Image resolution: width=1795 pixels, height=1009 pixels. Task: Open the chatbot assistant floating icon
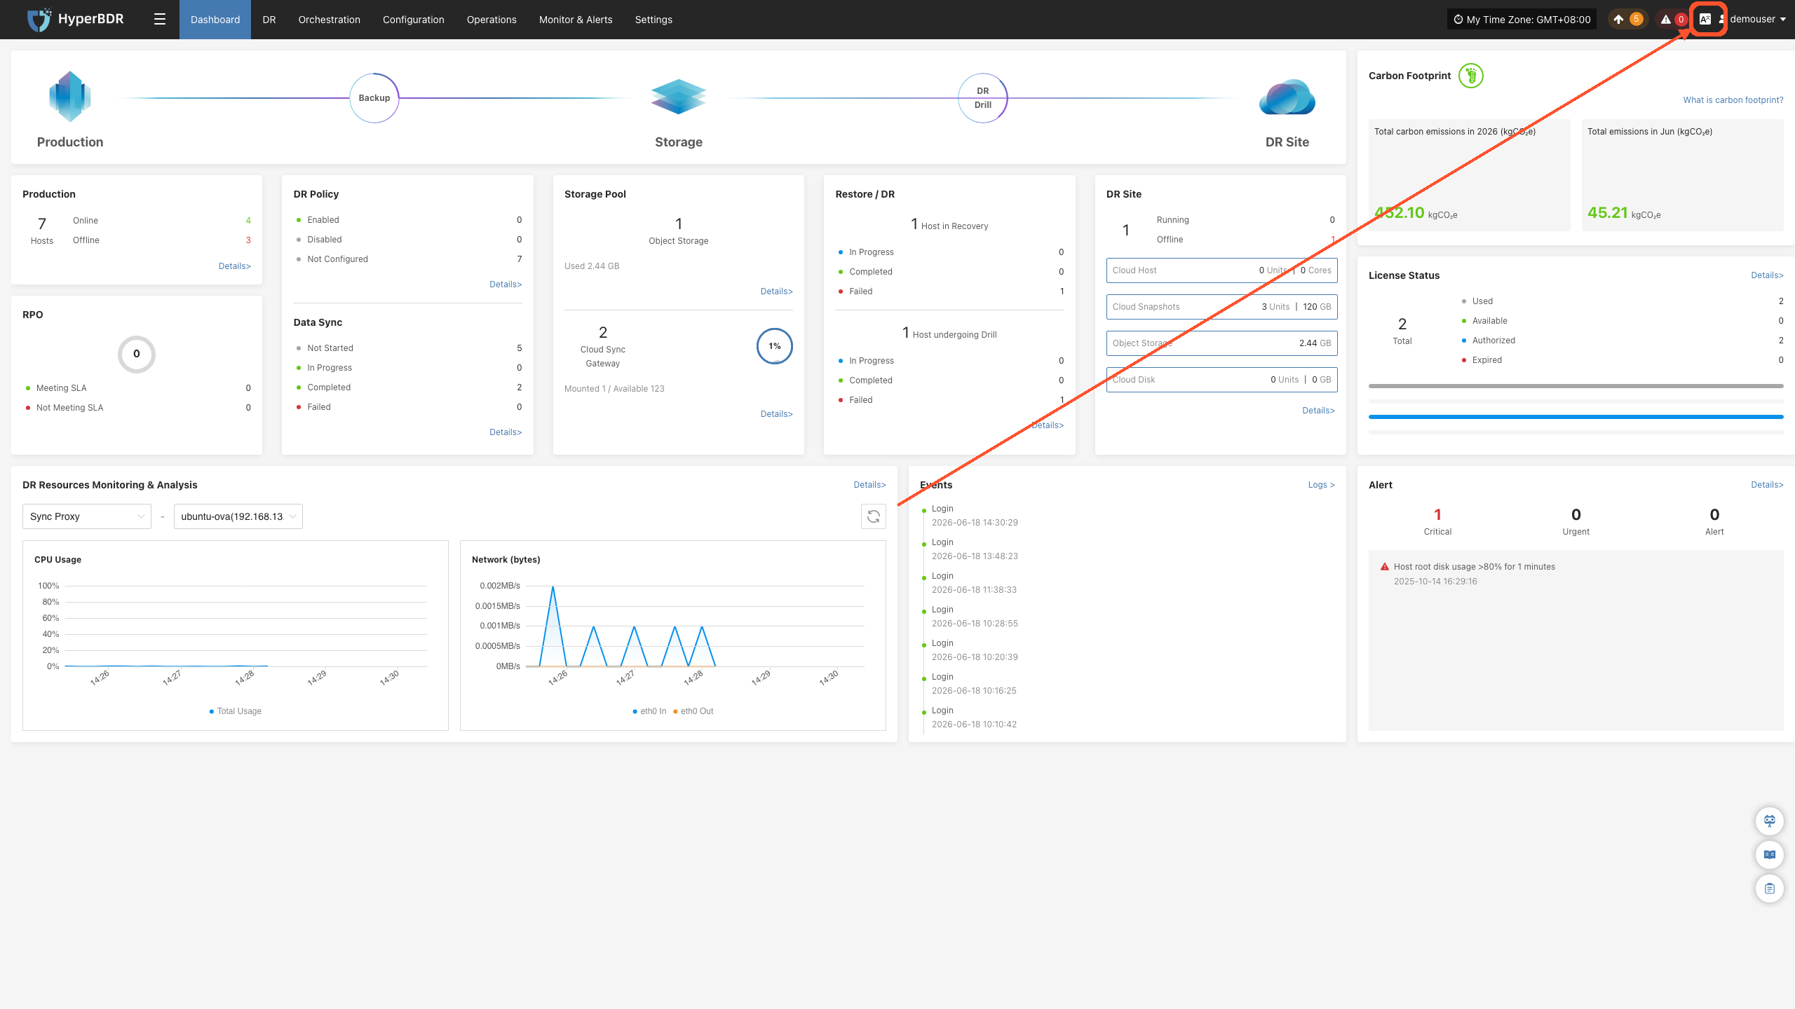pyautogui.click(x=1770, y=821)
